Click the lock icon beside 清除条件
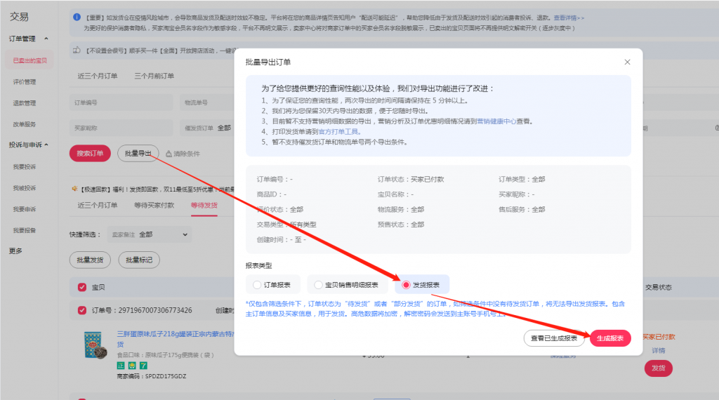719x400 pixels. click(x=169, y=154)
